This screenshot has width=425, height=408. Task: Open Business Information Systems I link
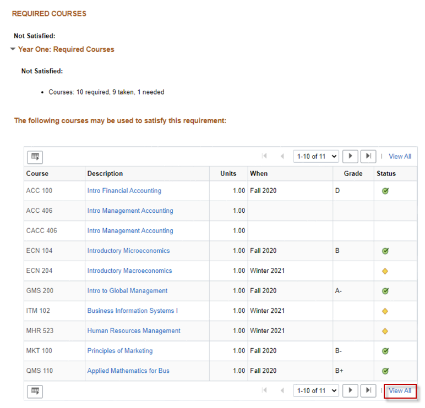133,311
